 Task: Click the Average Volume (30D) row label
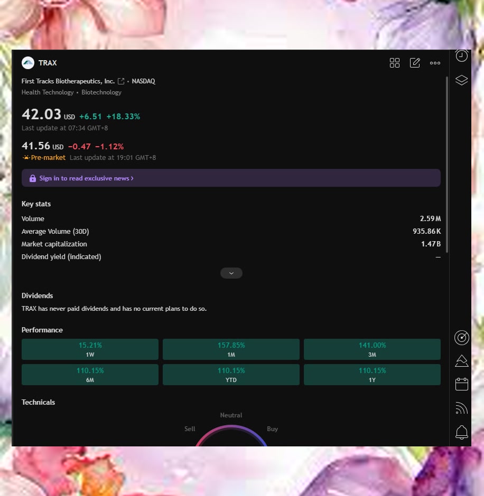(x=55, y=232)
